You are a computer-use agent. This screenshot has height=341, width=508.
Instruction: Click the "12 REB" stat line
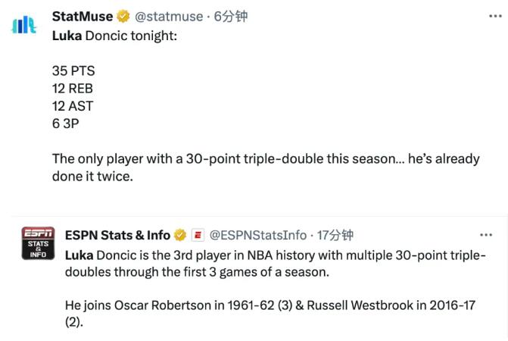coord(73,88)
